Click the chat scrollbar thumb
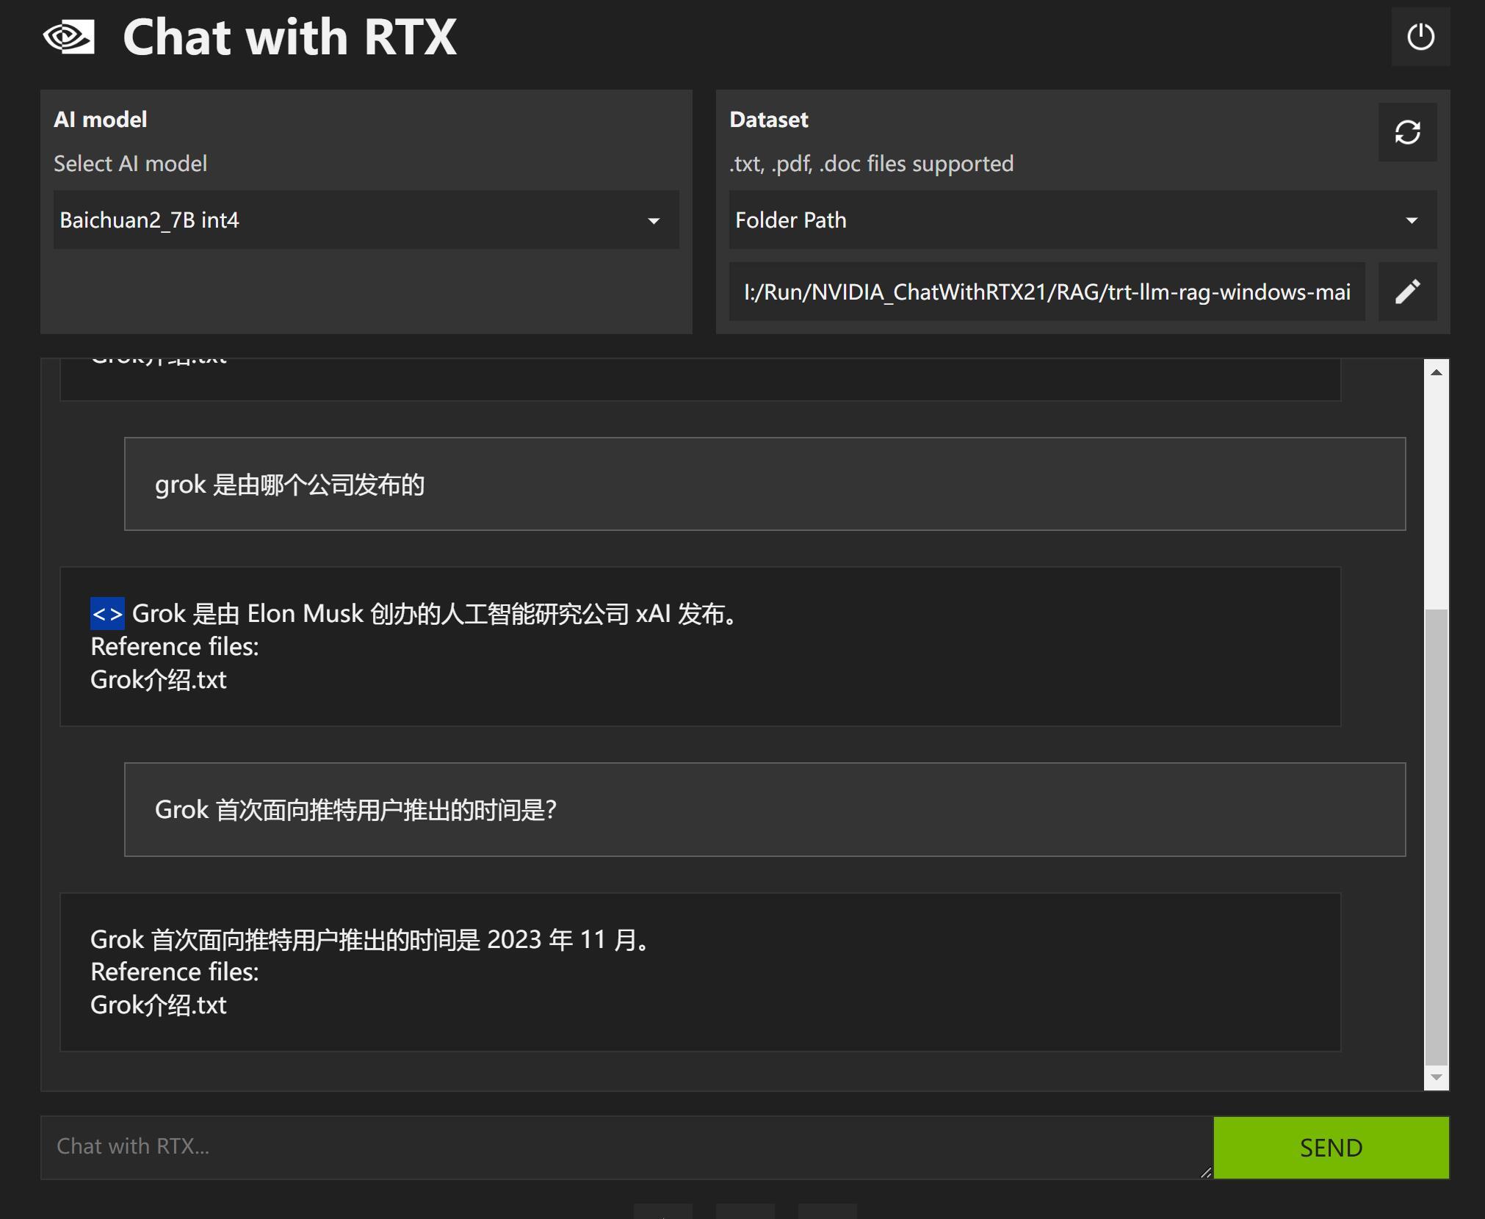 [1437, 836]
